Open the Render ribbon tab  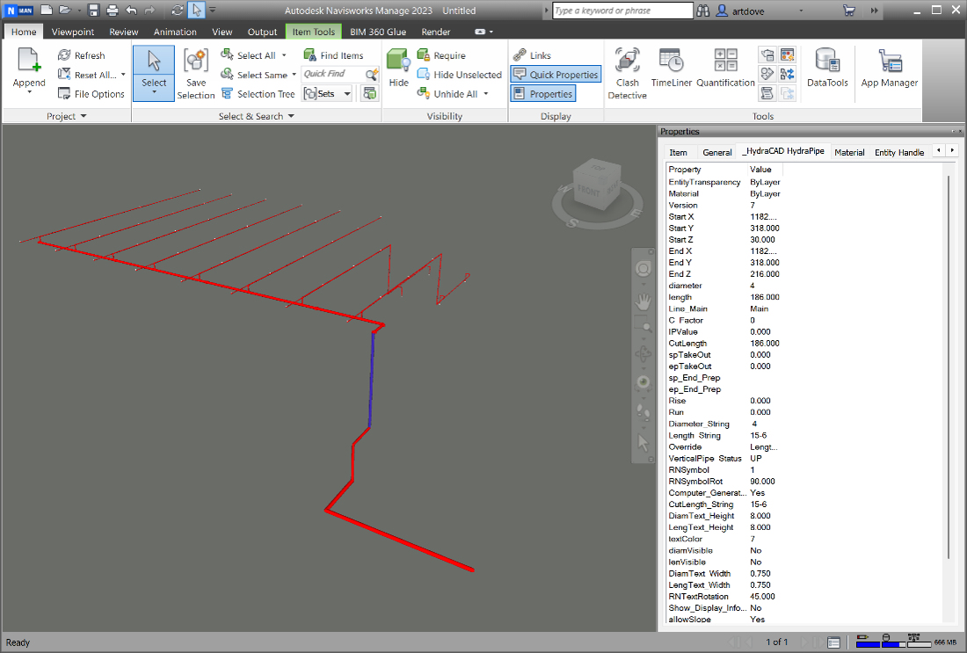coord(436,32)
